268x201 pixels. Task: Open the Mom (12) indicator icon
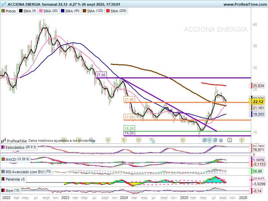[3, 190]
